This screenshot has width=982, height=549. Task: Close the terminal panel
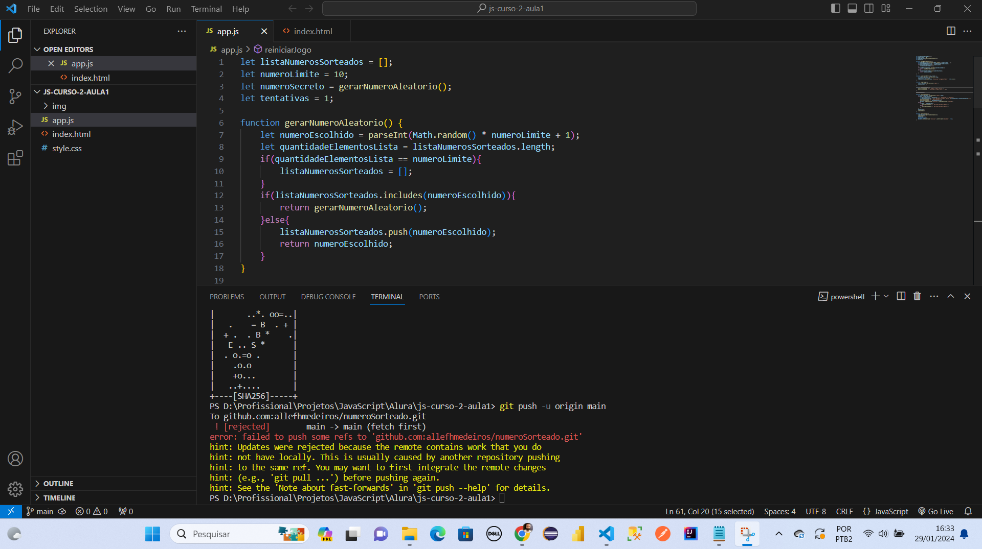(x=967, y=296)
